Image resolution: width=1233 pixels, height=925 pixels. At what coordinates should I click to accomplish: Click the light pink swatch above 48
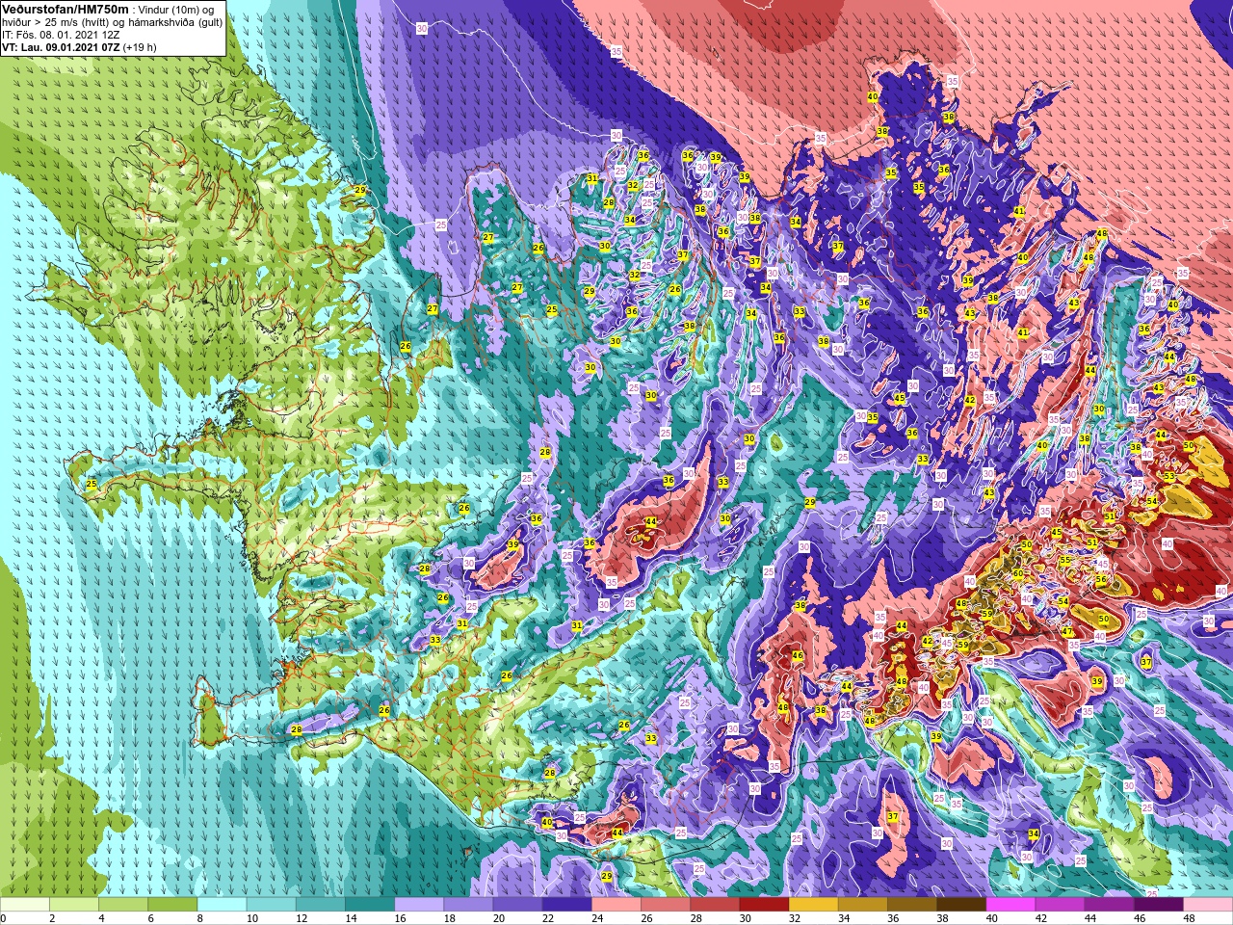1208,904
